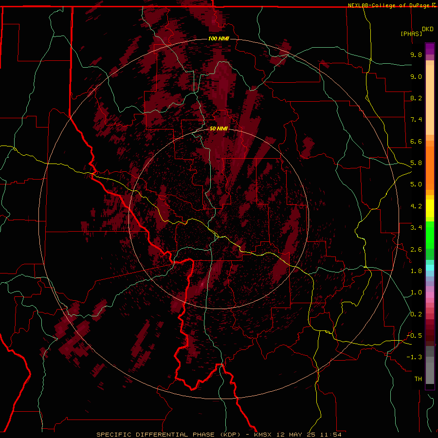This screenshot has width=438, height=438.
Task: Click the -0.5 legend value
Action: pyautogui.click(x=414, y=336)
